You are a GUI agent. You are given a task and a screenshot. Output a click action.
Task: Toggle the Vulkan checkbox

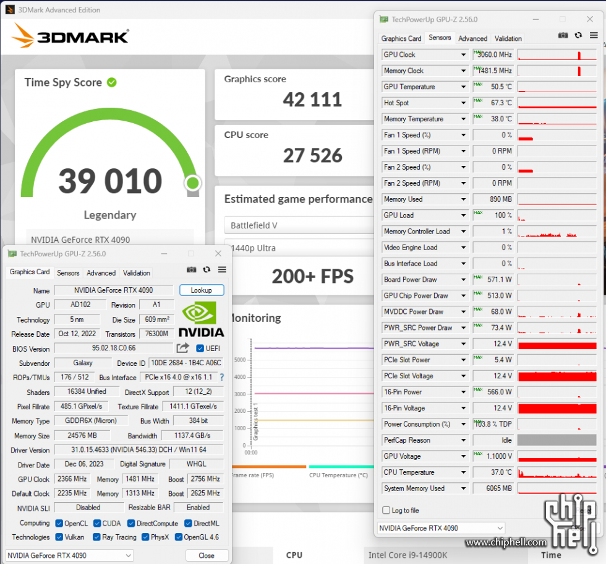pyautogui.click(x=59, y=537)
